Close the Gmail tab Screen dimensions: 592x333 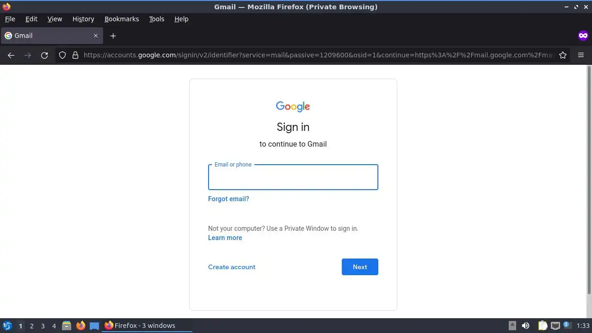click(96, 36)
